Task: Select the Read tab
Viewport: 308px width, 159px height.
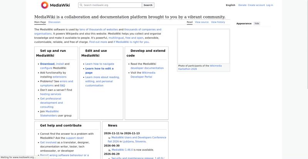Action: tap(189, 22)
